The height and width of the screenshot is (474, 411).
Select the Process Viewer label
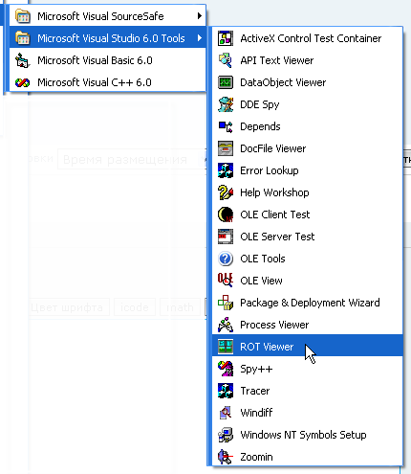pyautogui.click(x=274, y=325)
